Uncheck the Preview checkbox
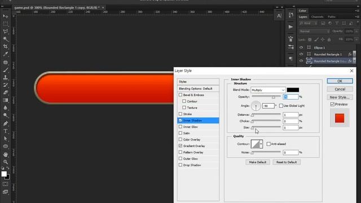Image resolution: width=361 pixels, height=203 pixels. (x=332, y=104)
